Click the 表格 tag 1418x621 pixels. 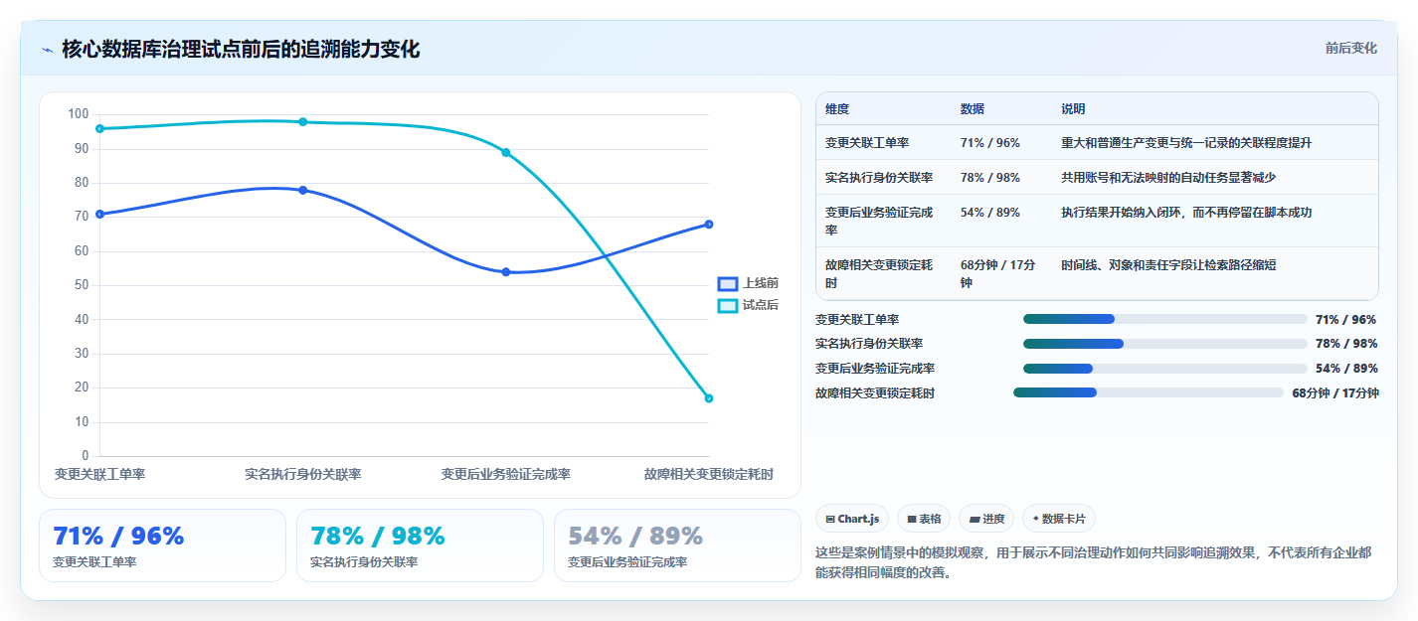tap(924, 519)
